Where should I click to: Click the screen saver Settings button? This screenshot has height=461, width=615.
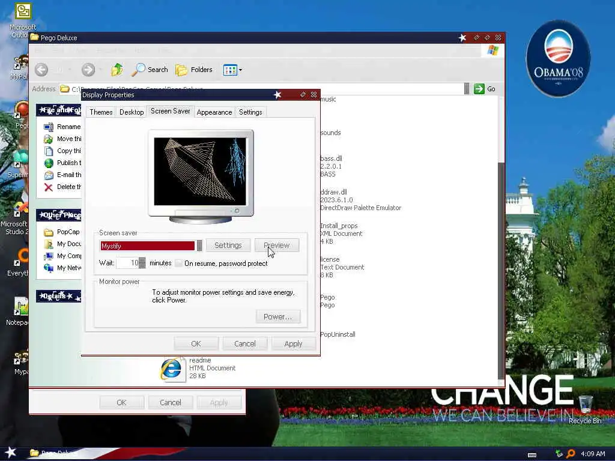pyautogui.click(x=228, y=246)
